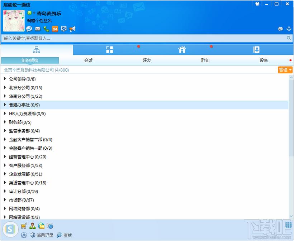This screenshot has height=241, width=294.
Task: Select the organization chart tab icon
Action: 37,50
